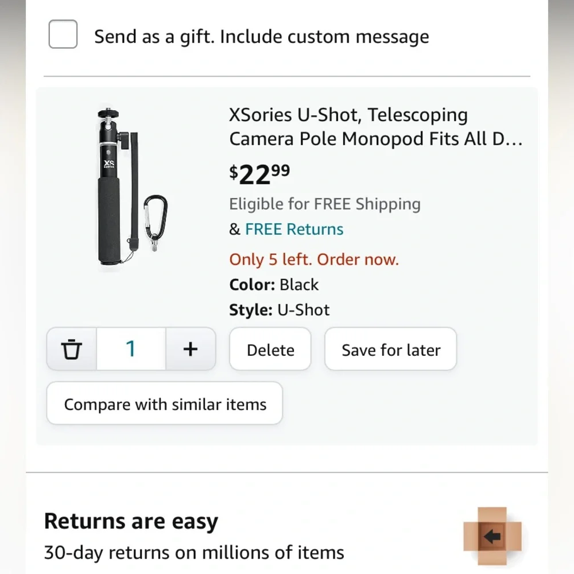The height and width of the screenshot is (574, 574).
Task: Open Compare with similar items
Action: coord(165,404)
